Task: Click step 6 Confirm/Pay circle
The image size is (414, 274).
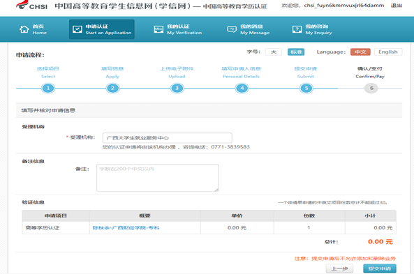Action: (371, 88)
